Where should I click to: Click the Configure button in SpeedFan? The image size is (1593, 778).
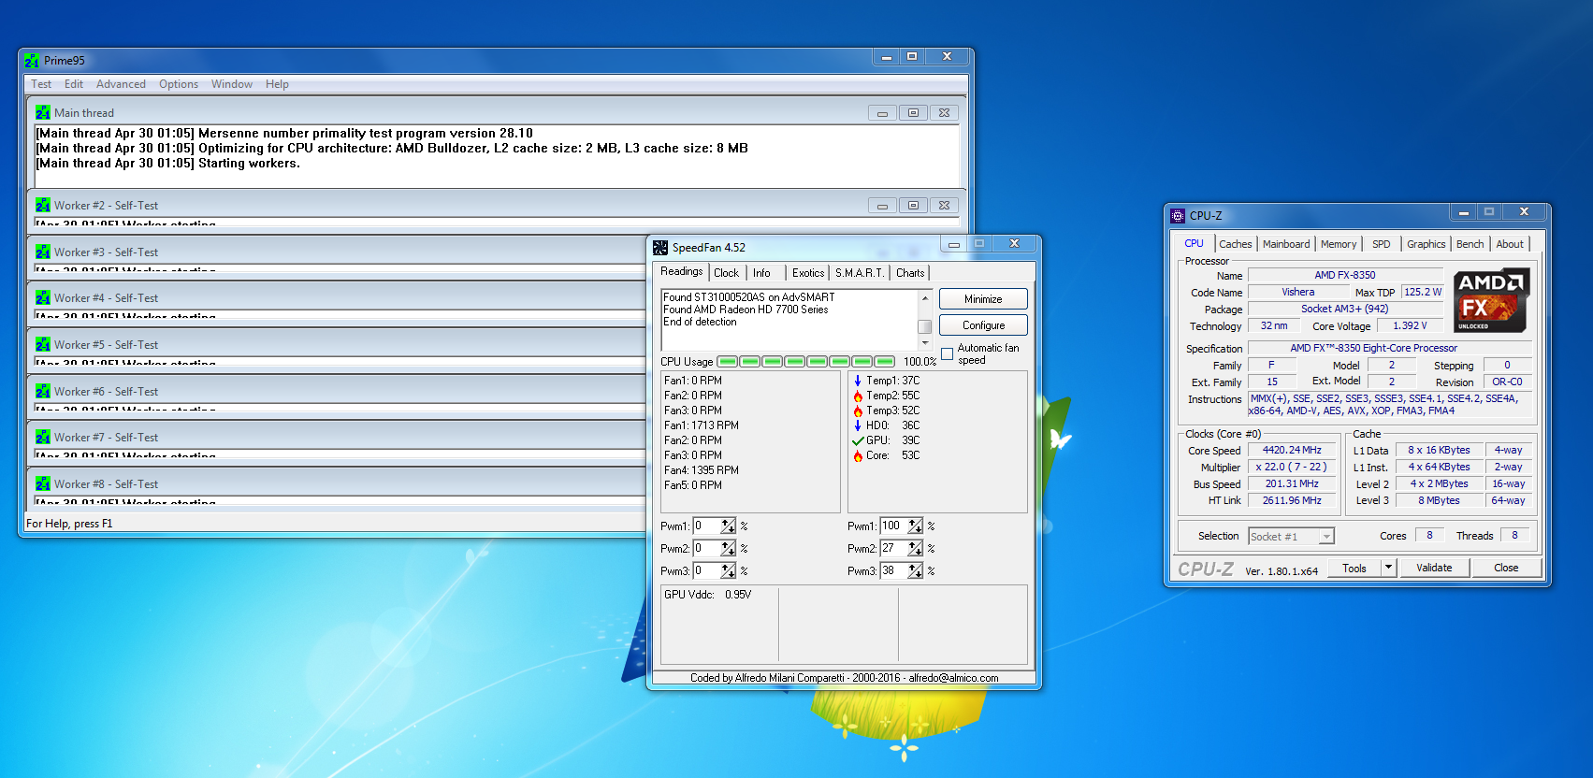[983, 325]
